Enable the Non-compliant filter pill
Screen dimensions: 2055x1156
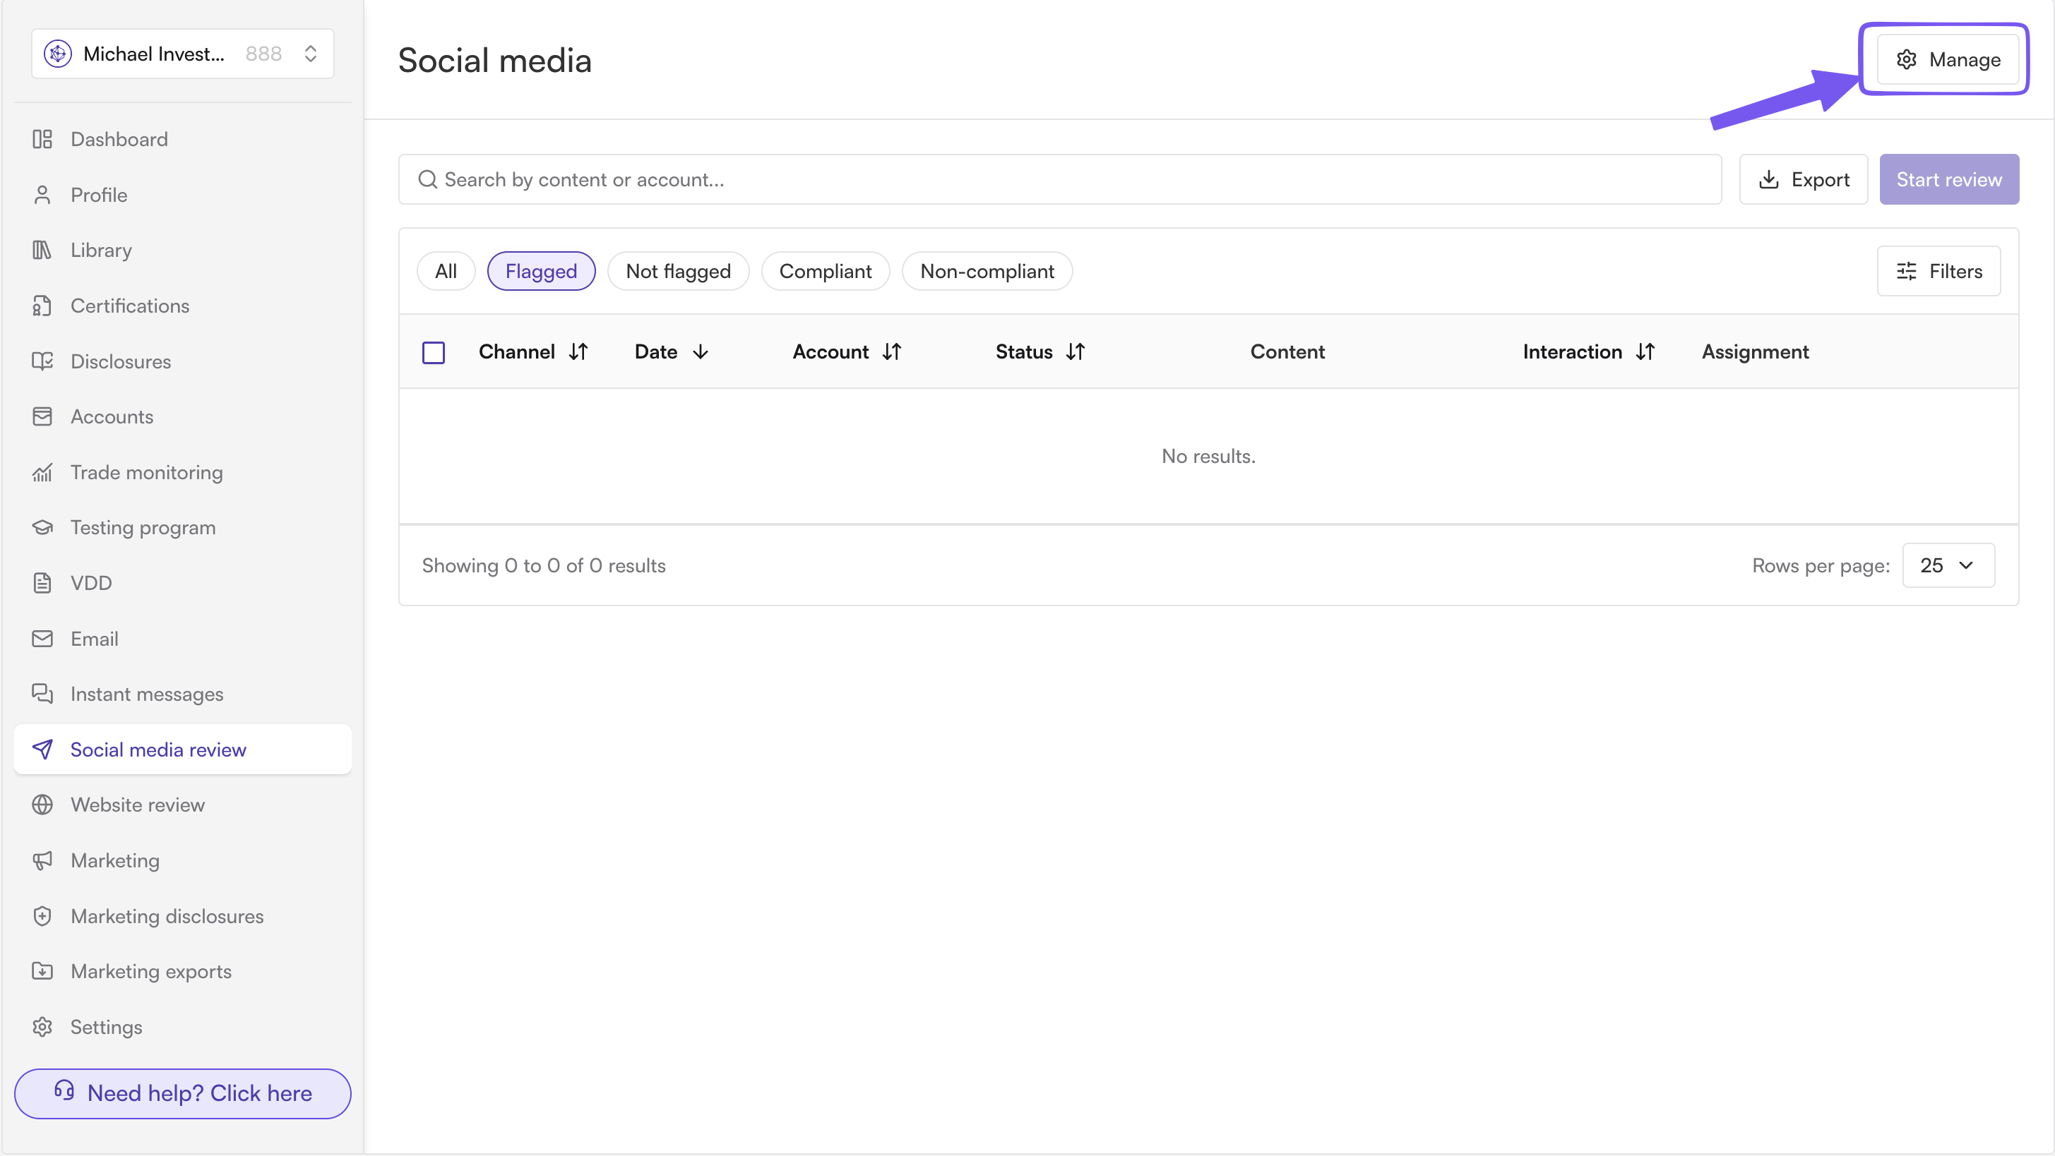987,271
